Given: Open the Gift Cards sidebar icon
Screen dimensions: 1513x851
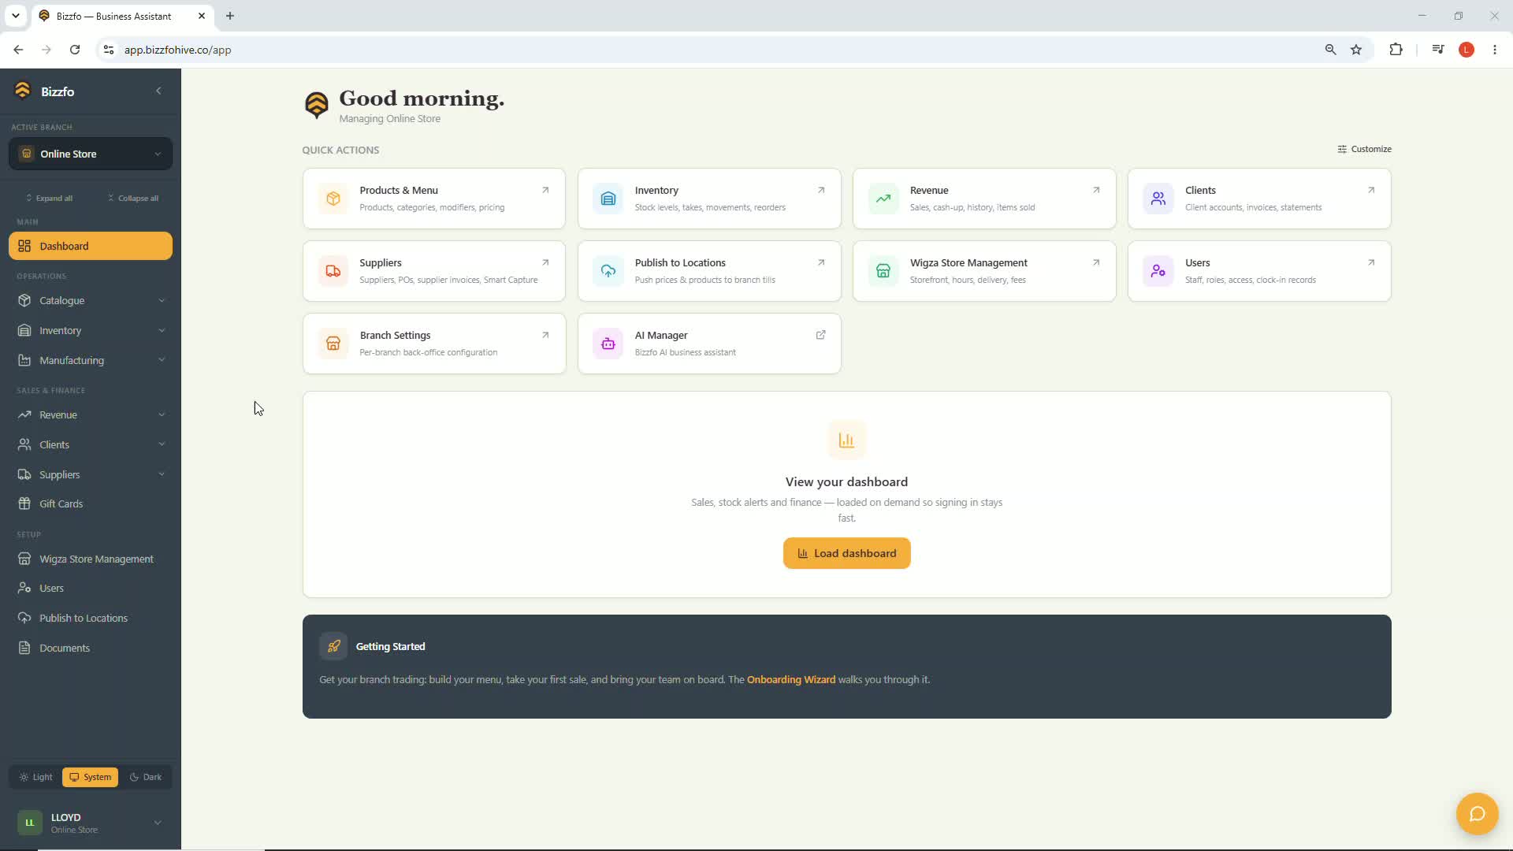Looking at the screenshot, I should (x=24, y=504).
